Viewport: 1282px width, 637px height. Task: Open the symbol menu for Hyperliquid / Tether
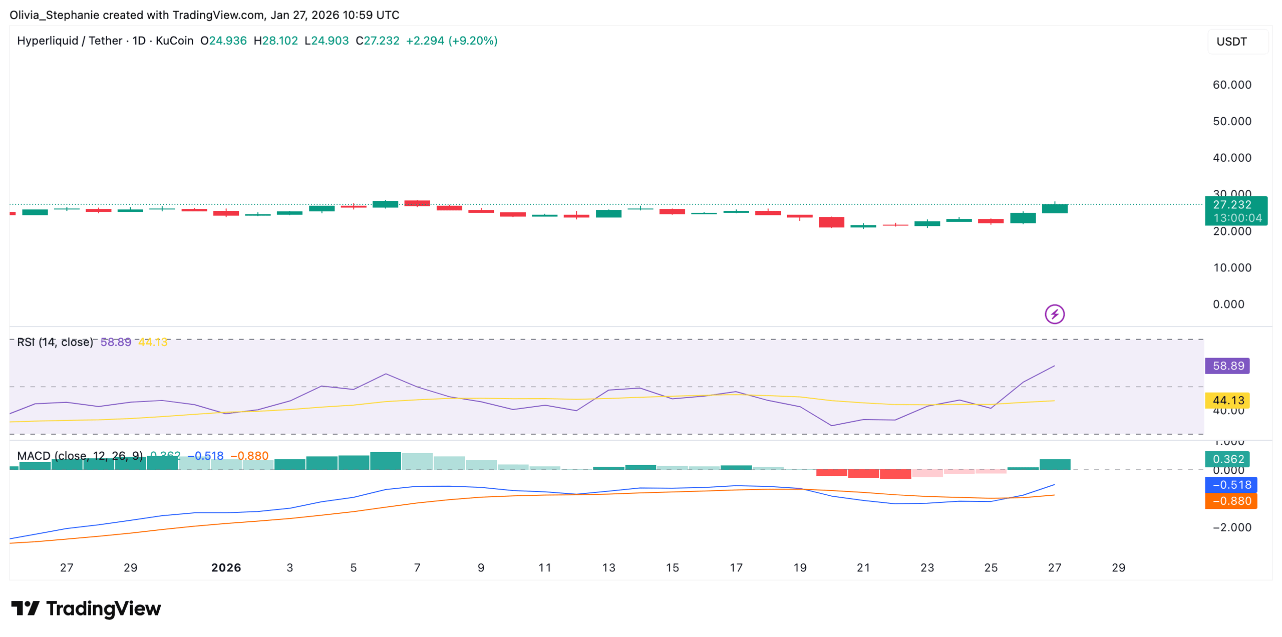(x=69, y=41)
